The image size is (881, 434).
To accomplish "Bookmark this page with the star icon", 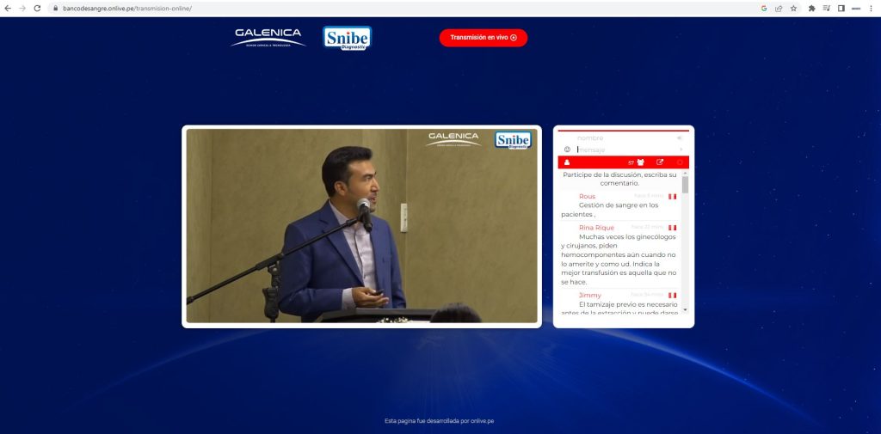I will coord(793,8).
